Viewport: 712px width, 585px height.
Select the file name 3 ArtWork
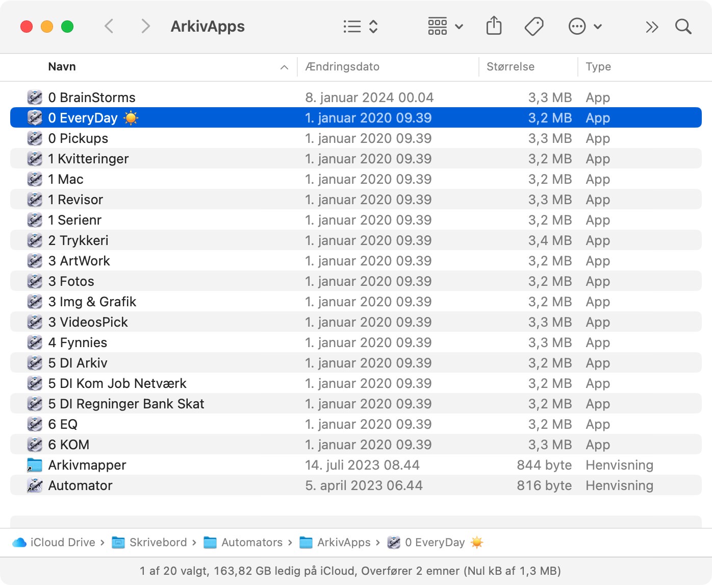(x=79, y=261)
